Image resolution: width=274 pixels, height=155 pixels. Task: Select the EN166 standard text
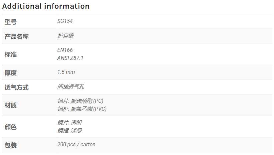65,50
